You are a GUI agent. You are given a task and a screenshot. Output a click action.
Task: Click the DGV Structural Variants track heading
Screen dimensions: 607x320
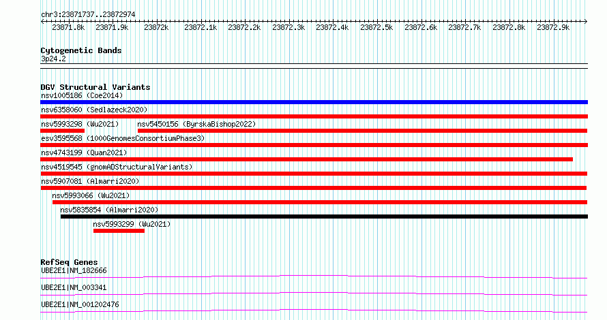coord(95,87)
